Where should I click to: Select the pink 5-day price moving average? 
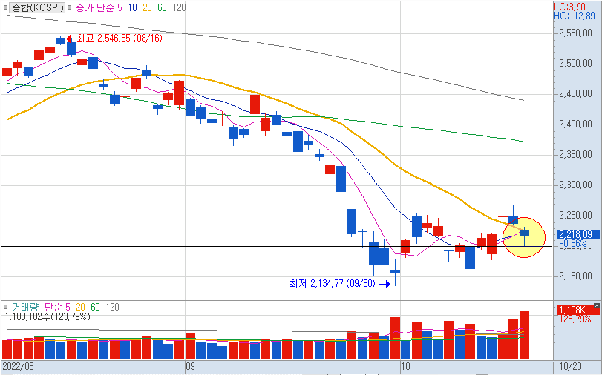(x=120, y=7)
